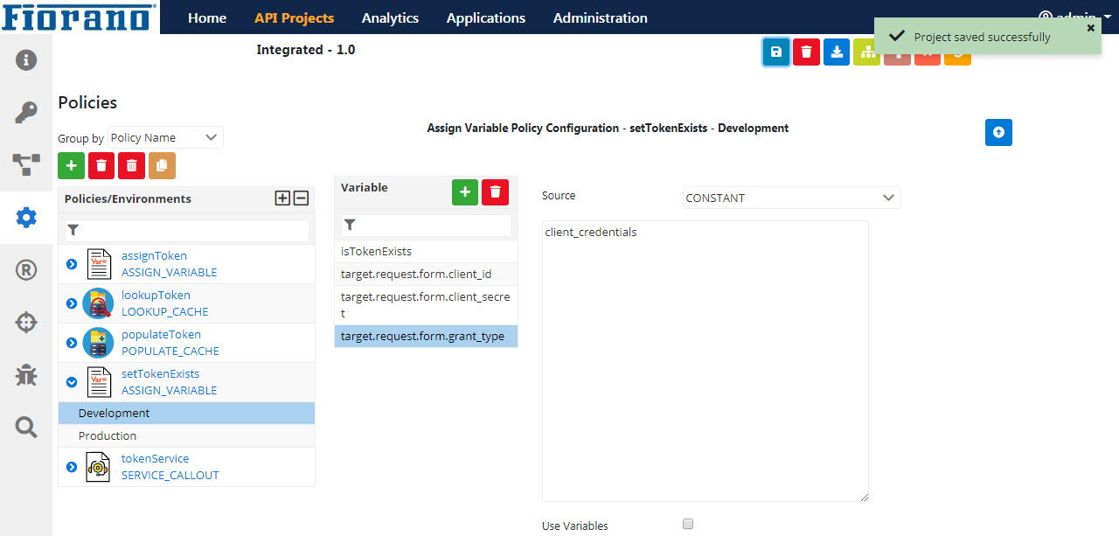Click the green hierarchy sitemap toolbar icon

pyautogui.click(x=866, y=52)
